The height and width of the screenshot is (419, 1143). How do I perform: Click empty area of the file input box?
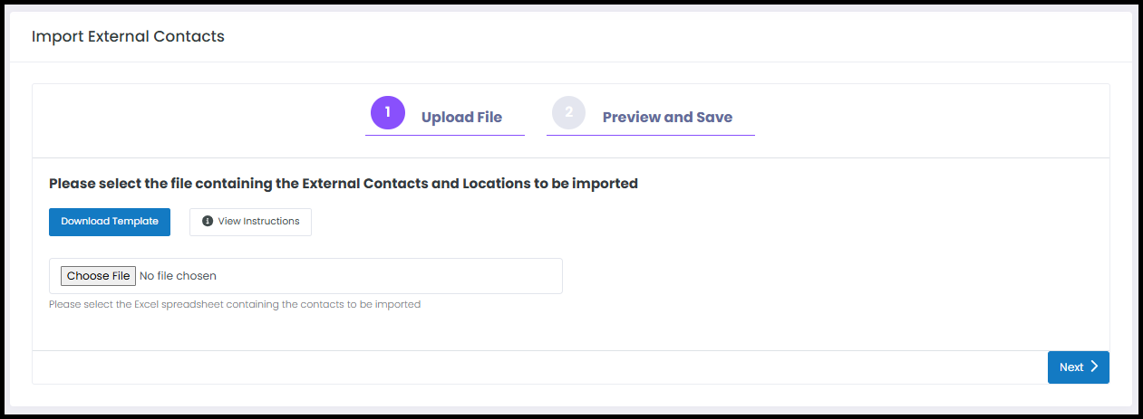[390, 276]
